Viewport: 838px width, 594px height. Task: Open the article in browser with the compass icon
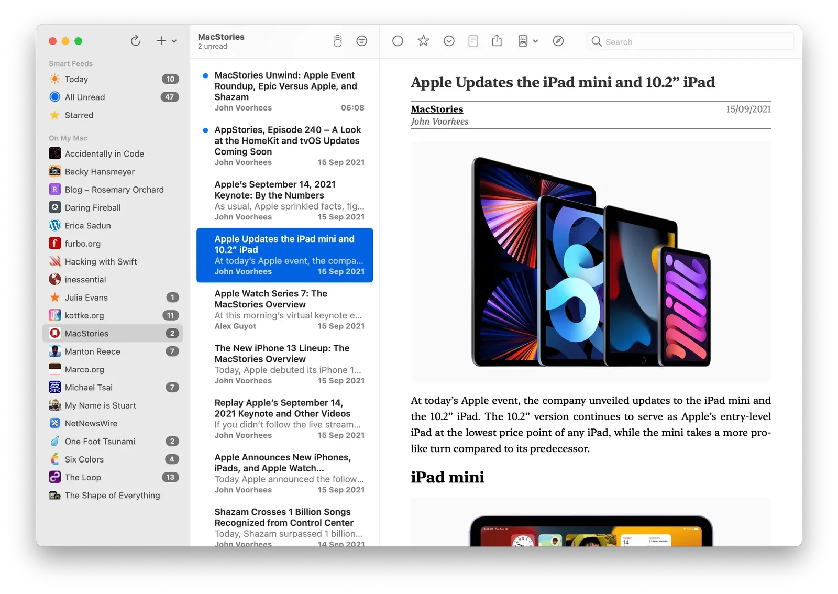click(558, 41)
